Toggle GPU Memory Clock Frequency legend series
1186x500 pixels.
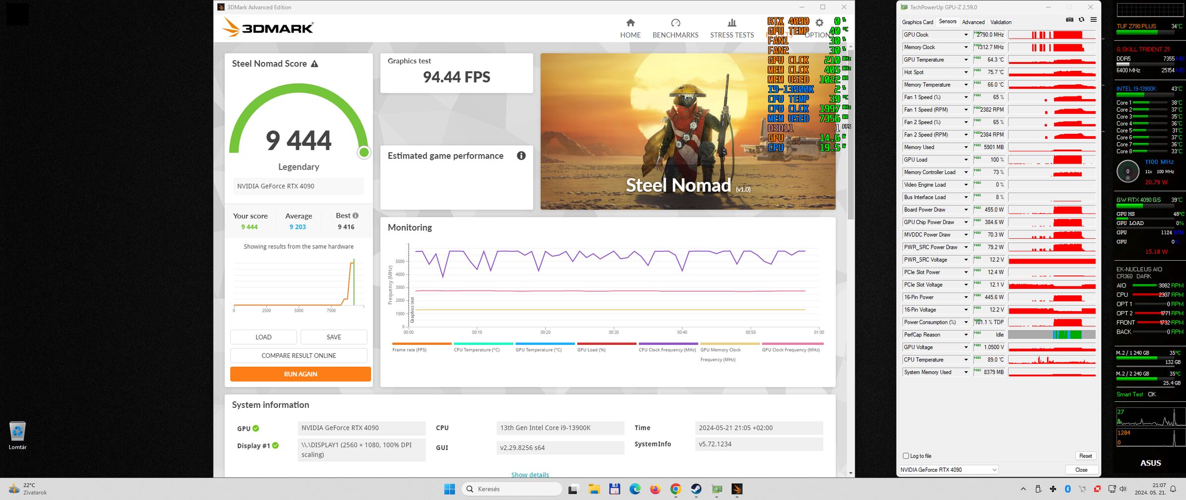(x=730, y=352)
